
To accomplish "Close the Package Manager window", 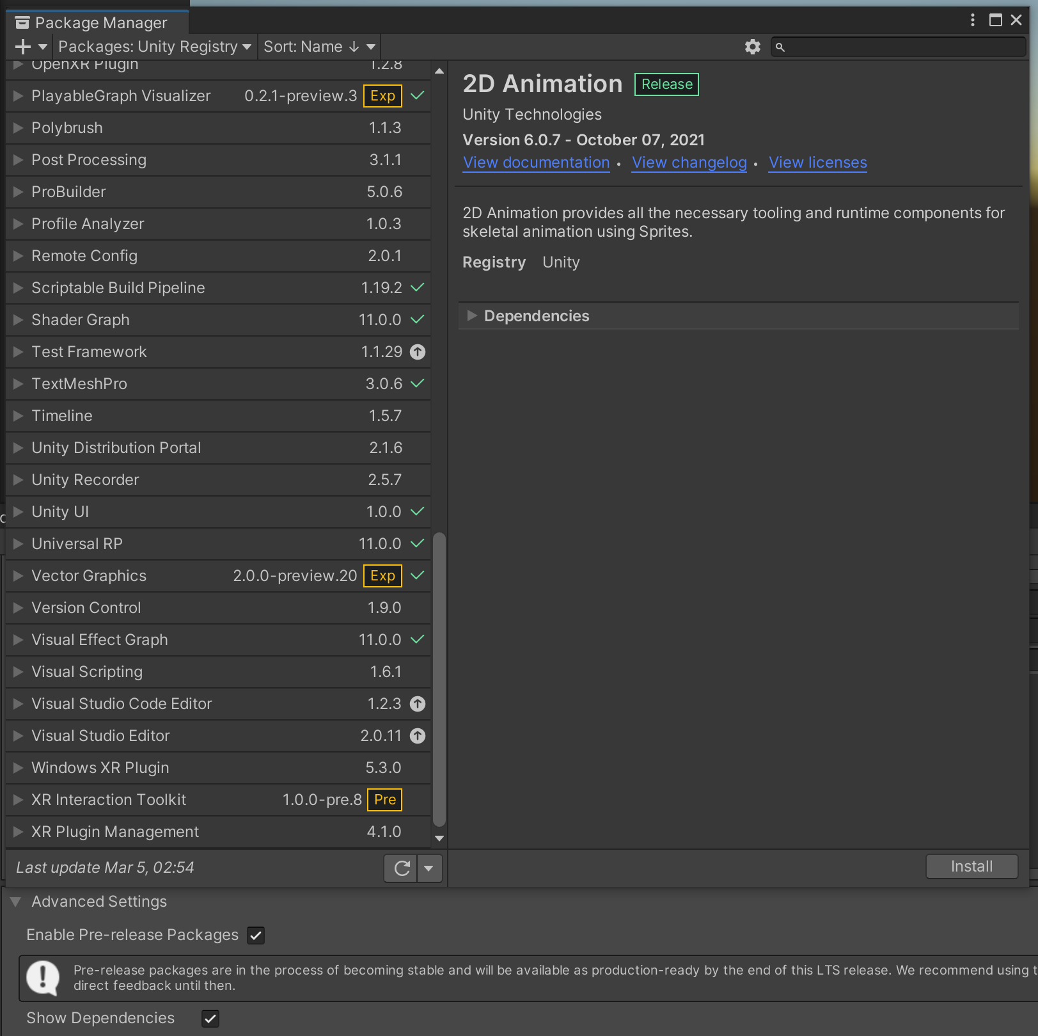I will coord(1016,20).
